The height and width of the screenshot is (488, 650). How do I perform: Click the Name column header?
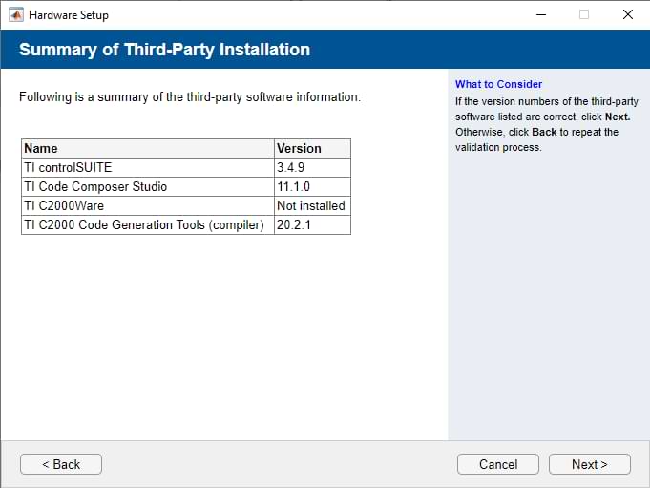pos(148,148)
